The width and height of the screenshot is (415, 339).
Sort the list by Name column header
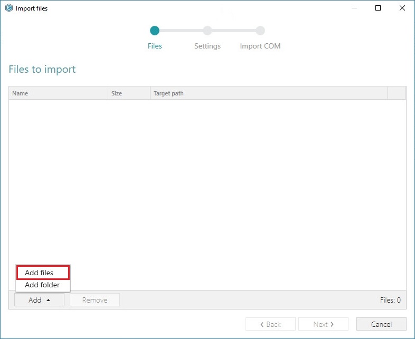tap(58, 93)
